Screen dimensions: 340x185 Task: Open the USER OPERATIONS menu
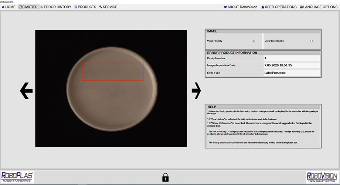click(x=279, y=7)
